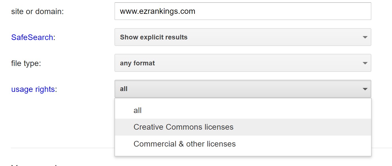Click the www.ezrankings.com text in the domain field

[157, 11]
